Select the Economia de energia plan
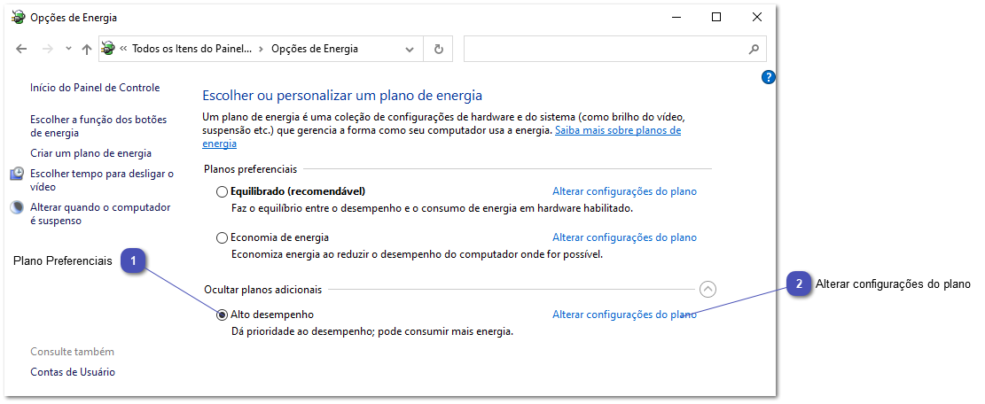 222,238
